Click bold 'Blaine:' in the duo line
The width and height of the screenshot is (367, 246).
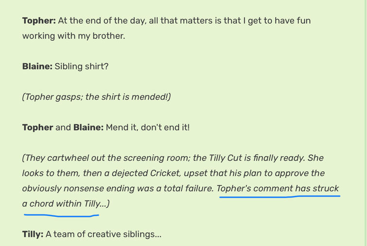point(88,128)
